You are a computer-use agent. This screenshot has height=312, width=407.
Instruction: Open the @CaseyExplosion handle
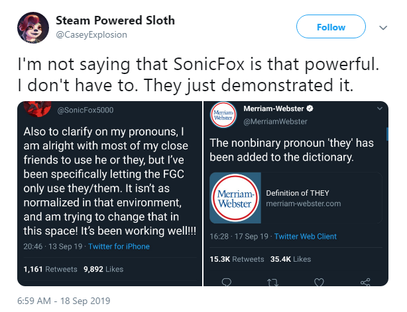point(91,34)
